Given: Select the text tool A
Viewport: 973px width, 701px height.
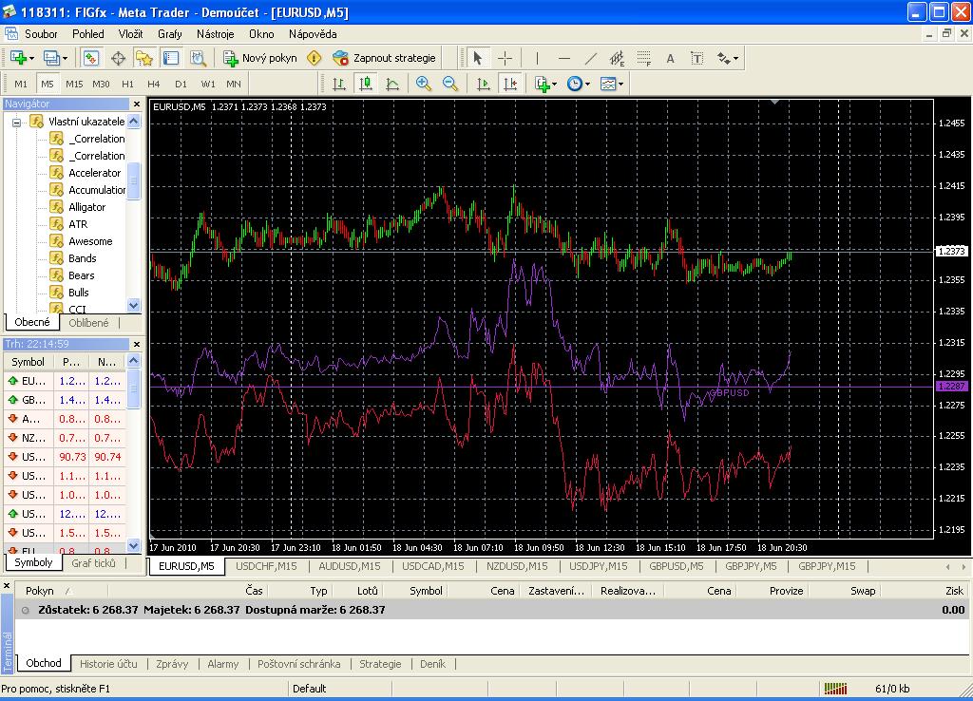Looking at the screenshot, I should [x=670, y=58].
